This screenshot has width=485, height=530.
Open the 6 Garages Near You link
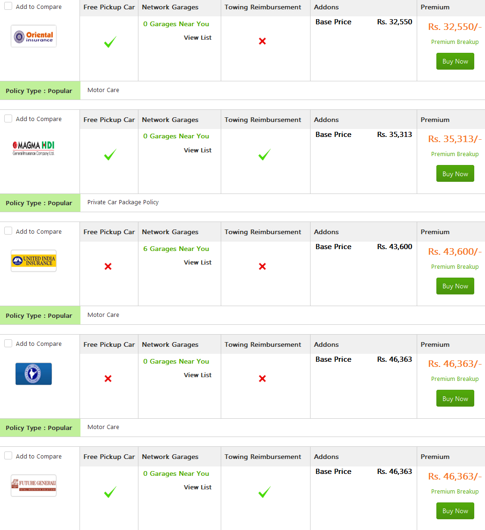pos(176,249)
